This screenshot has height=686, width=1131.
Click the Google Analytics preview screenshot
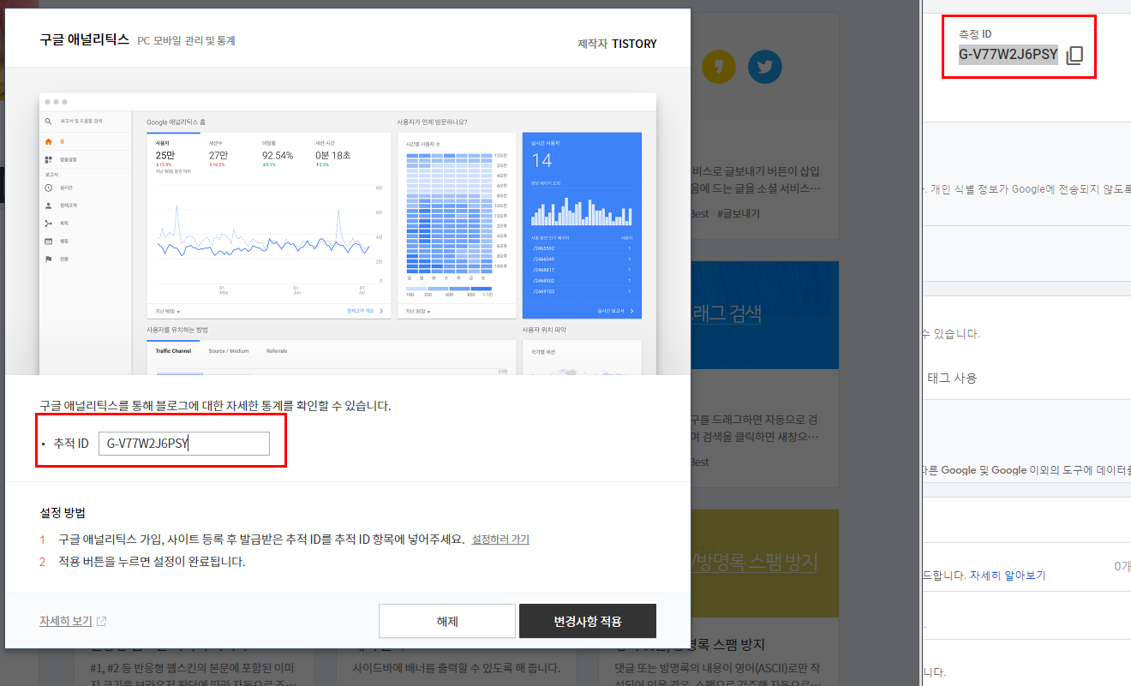click(348, 234)
